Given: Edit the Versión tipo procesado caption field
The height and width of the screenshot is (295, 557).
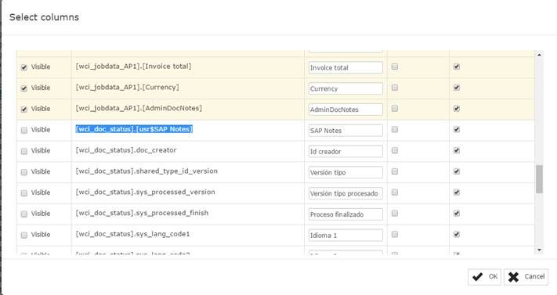Looking at the screenshot, I should (345, 193).
